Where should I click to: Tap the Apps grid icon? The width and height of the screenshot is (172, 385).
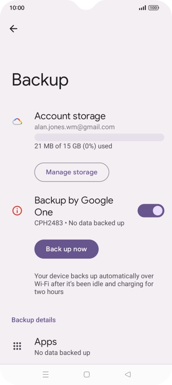(x=17, y=346)
